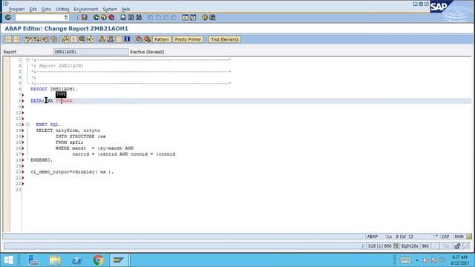Click the 'Eight20s' status bar entry
The image size is (475, 267).
410,245
